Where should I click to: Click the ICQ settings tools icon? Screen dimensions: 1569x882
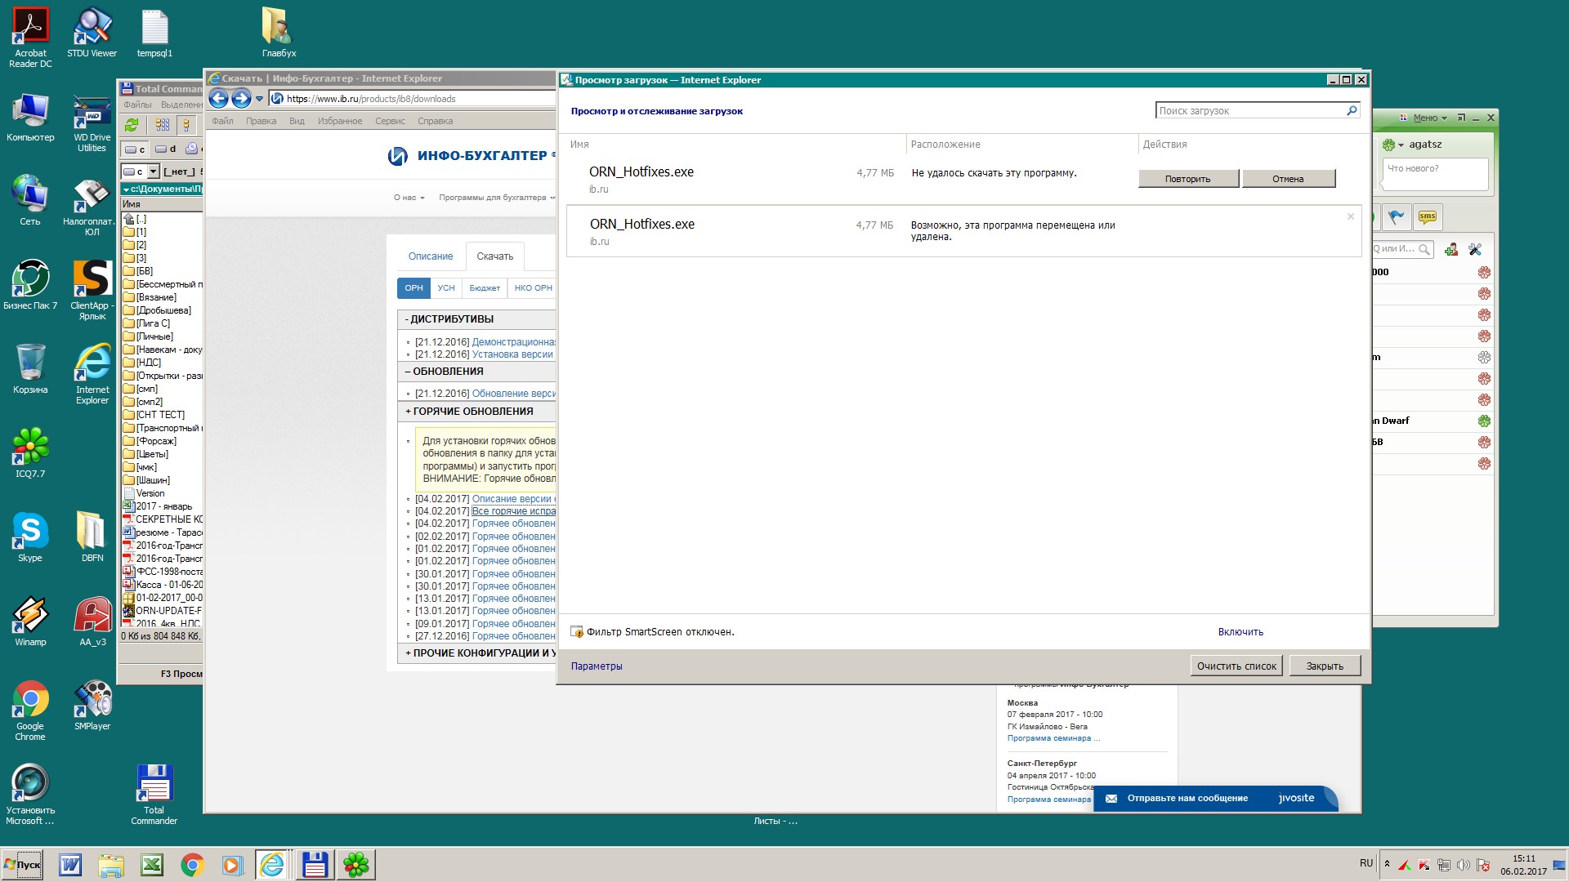click(x=1475, y=250)
